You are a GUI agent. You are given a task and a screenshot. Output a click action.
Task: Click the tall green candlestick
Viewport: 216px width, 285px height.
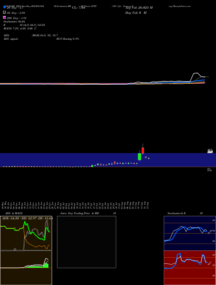point(140,157)
